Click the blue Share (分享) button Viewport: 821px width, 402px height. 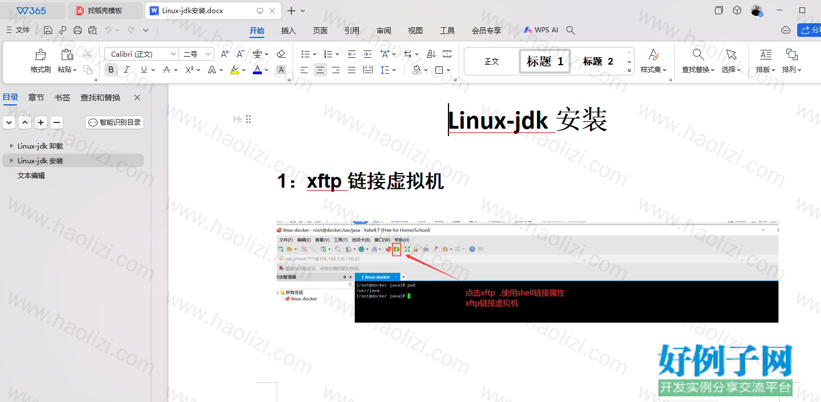click(809, 30)
